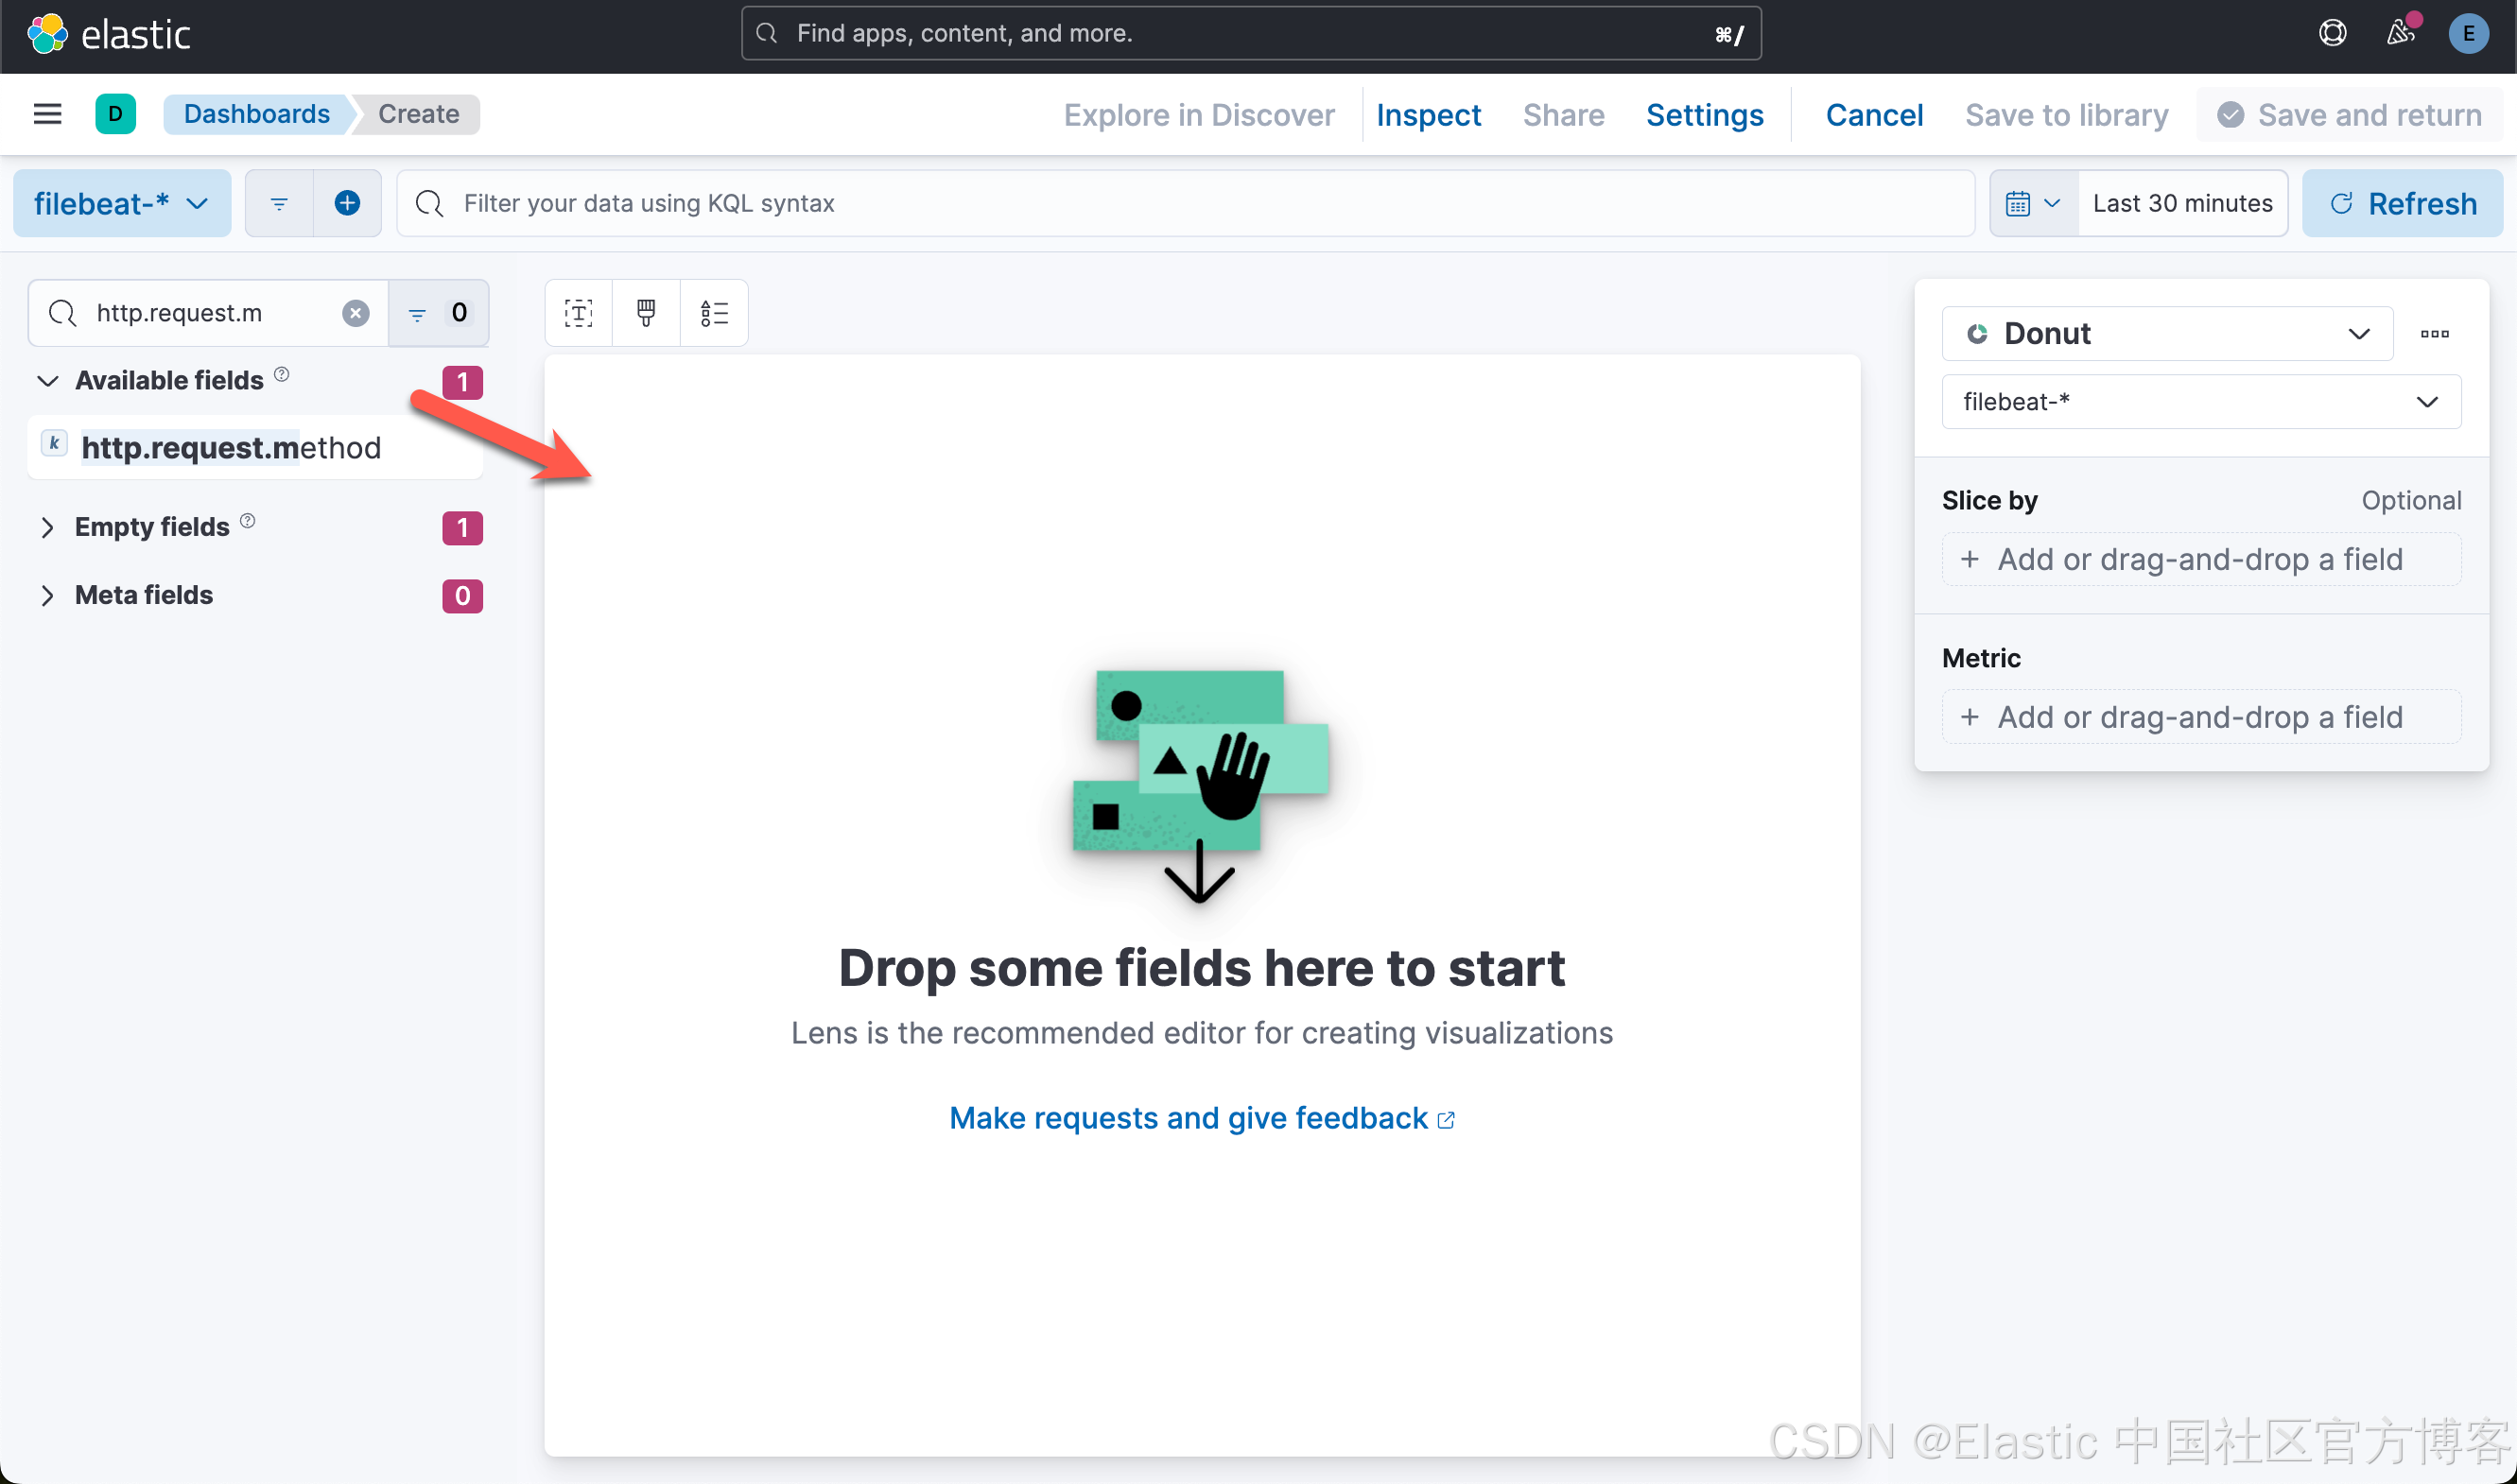This screenshot has height=1484, width=2517.
Task: Click Cancel in the top bar
Action: tap(1874, 115)
